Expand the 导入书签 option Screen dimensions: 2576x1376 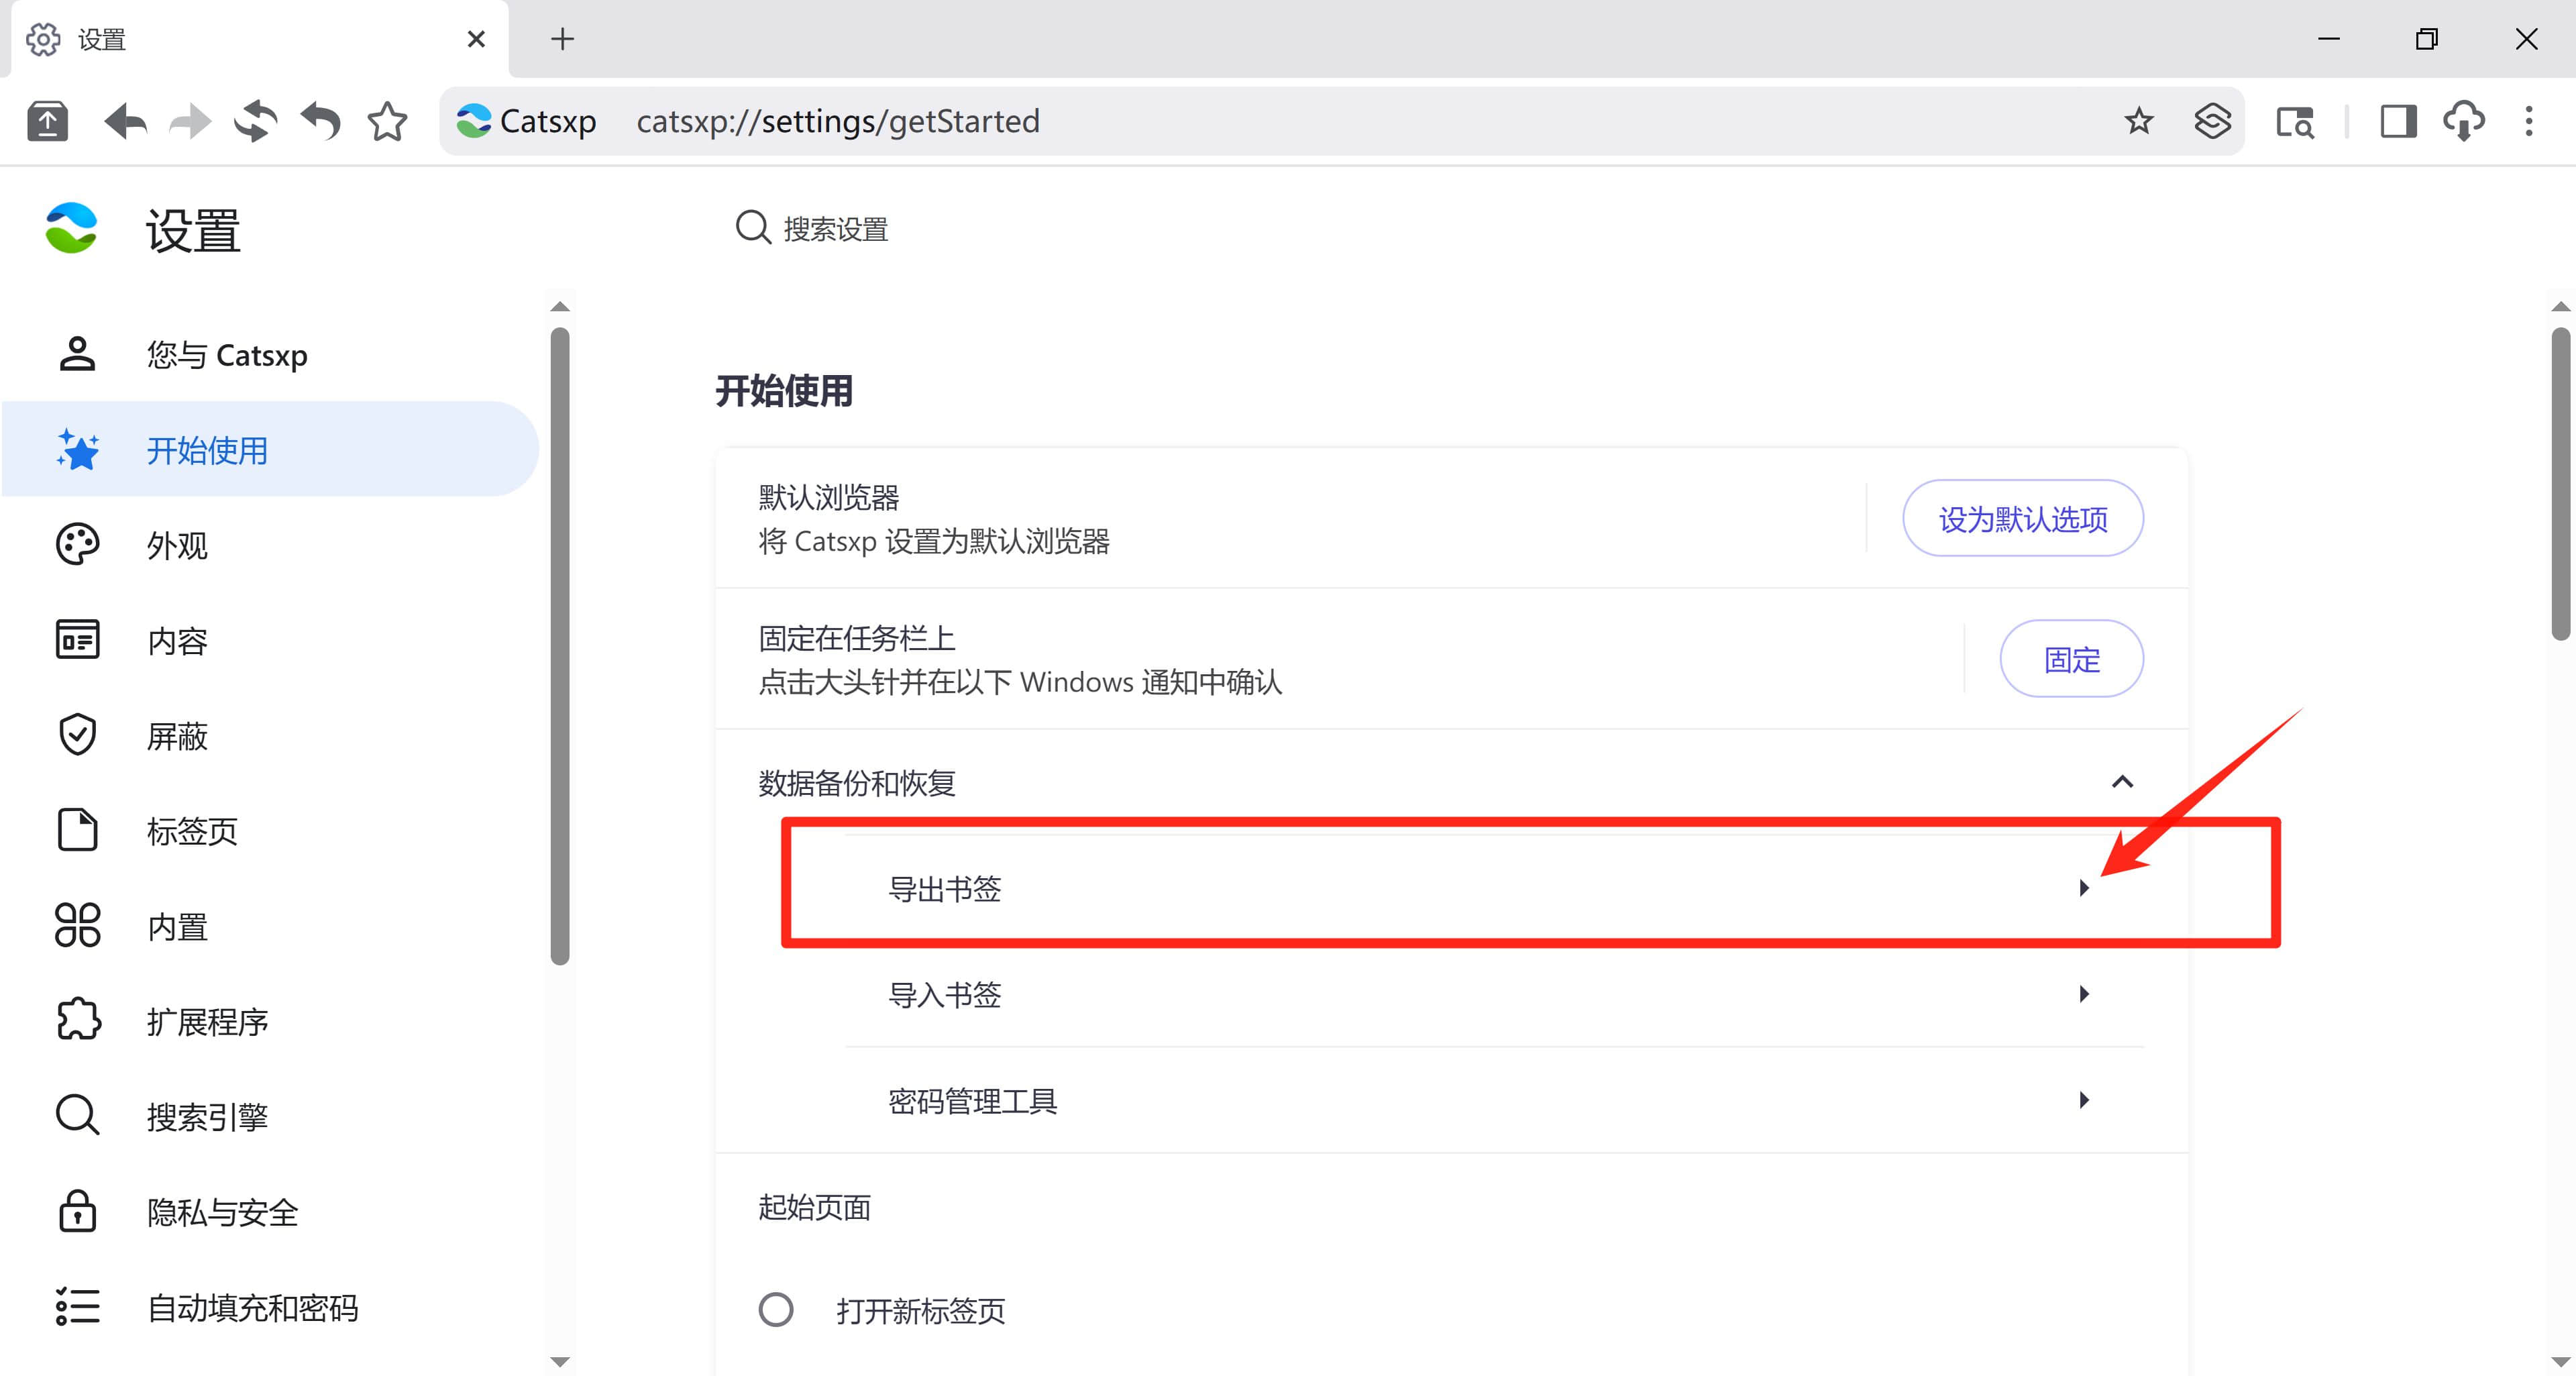click(2084, 994)
